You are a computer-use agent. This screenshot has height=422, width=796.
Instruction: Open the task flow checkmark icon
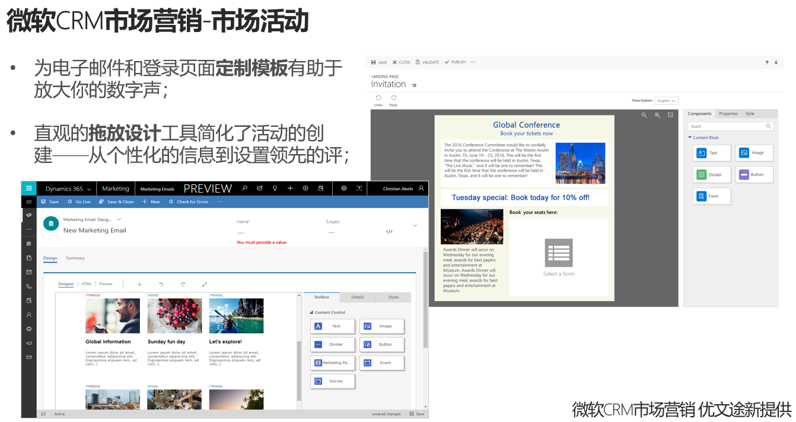click(x=260, y=188)
